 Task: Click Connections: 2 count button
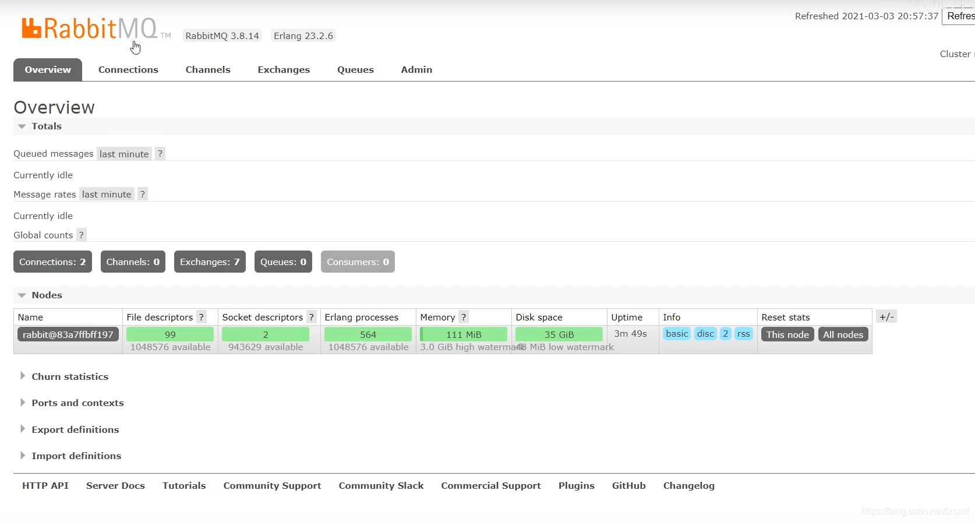click(52, 262)
